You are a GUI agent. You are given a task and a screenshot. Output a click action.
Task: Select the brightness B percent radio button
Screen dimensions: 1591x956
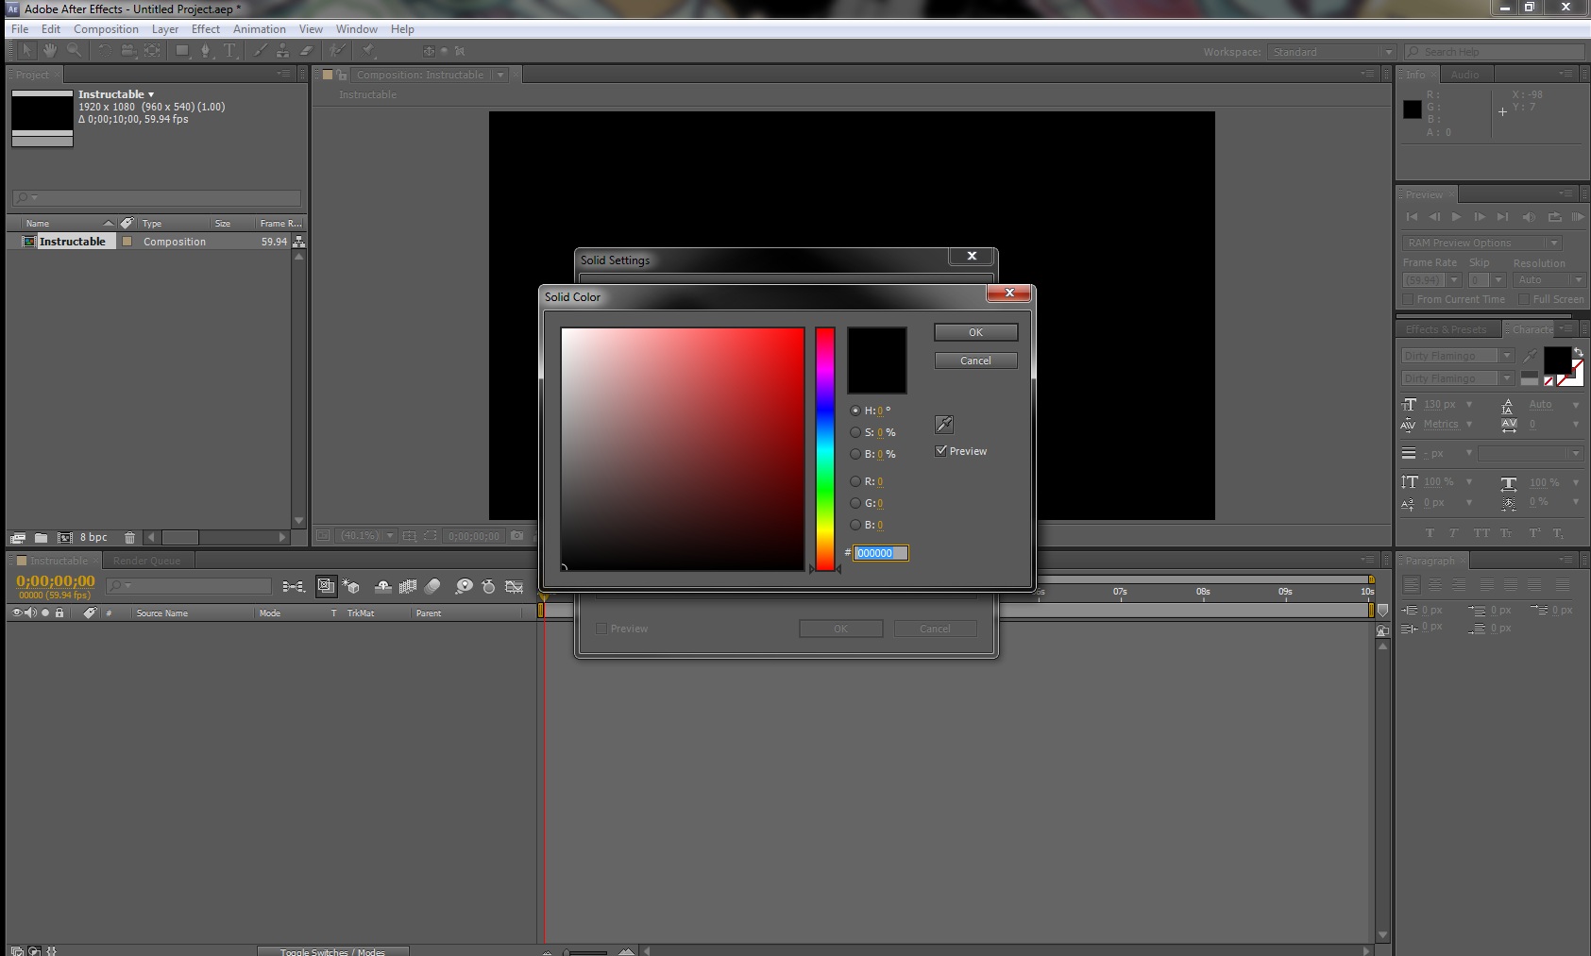(855, 454)
